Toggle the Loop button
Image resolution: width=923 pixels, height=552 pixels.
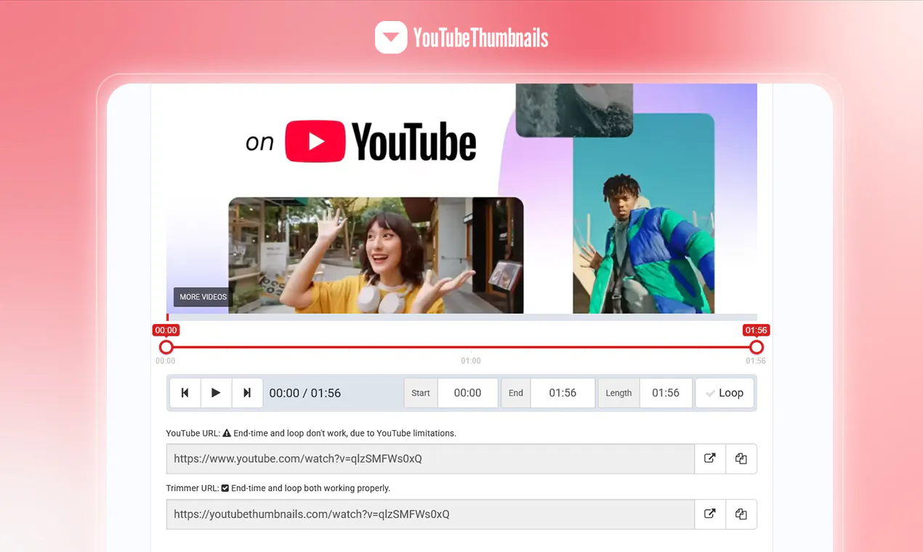coord(725,393)
